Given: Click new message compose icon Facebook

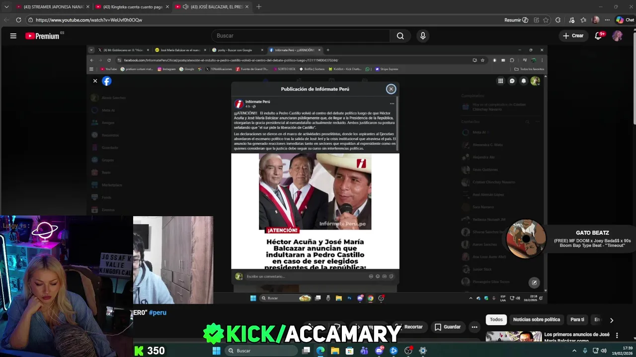Looking at the screenshot, I should [534, 283].
